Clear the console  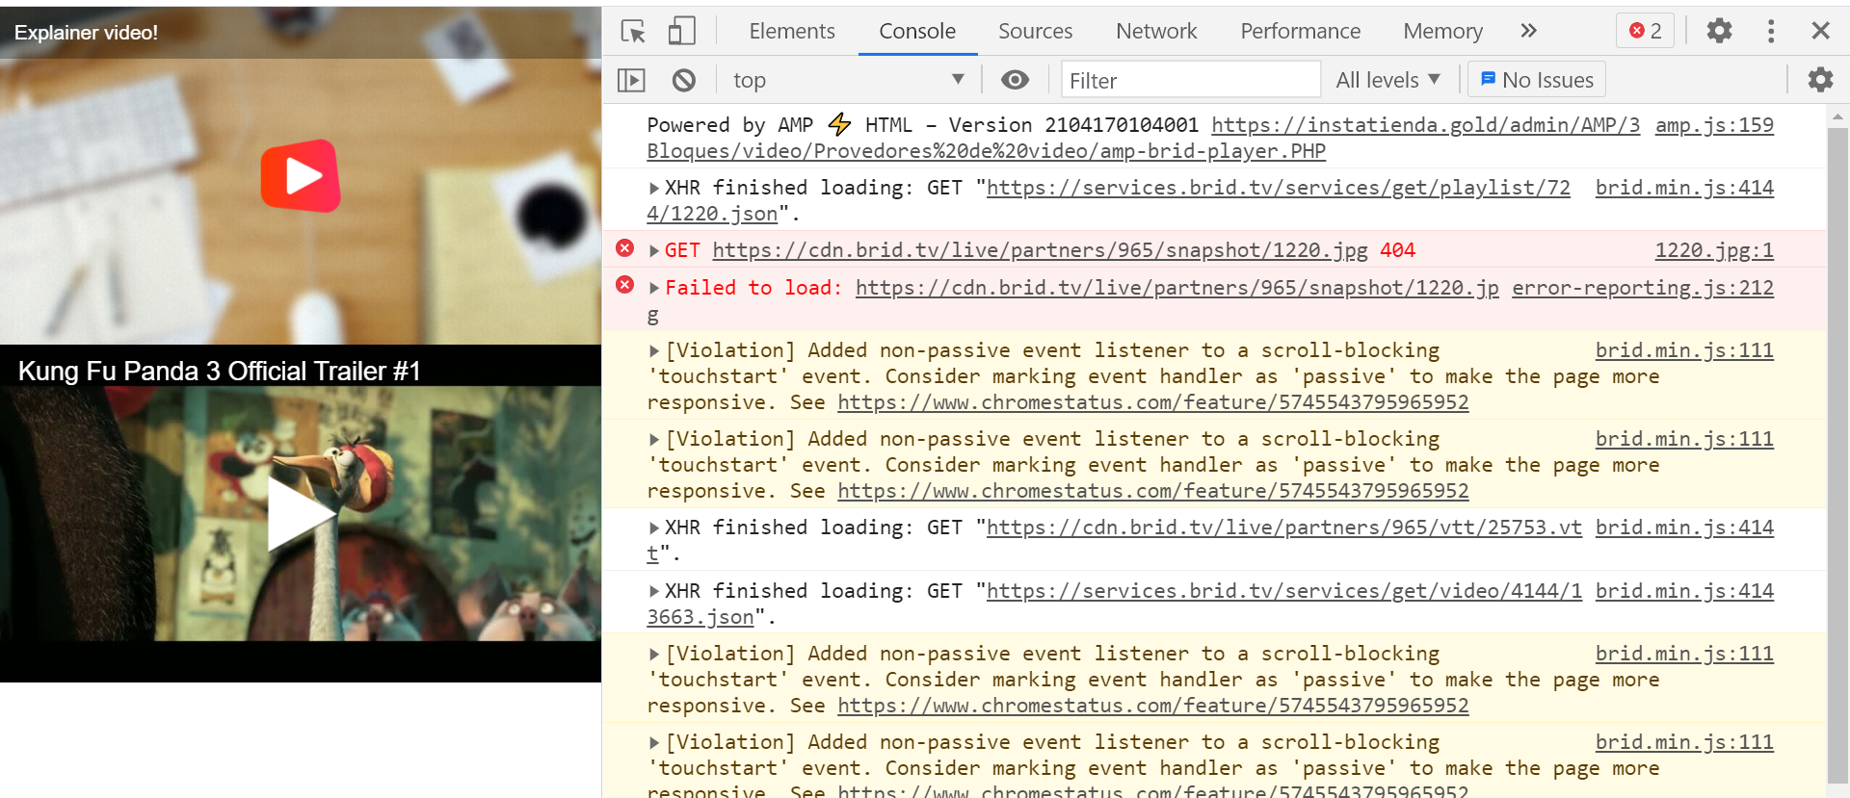684,80
